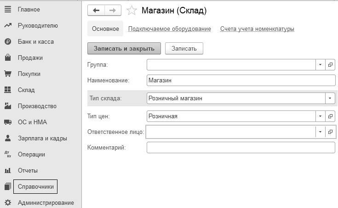Expand the Тип склада dropdown

click(330, 98)
